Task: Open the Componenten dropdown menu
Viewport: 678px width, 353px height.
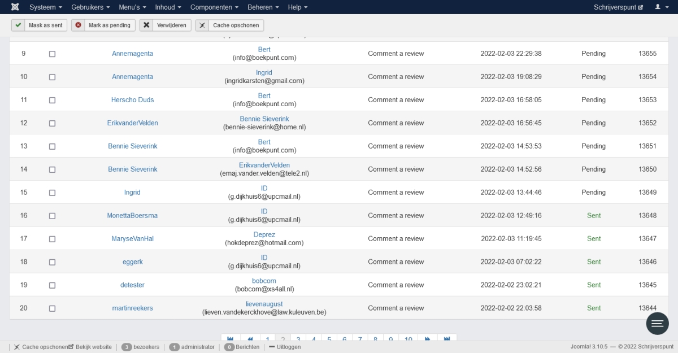Action: click(x=214, y=7)
